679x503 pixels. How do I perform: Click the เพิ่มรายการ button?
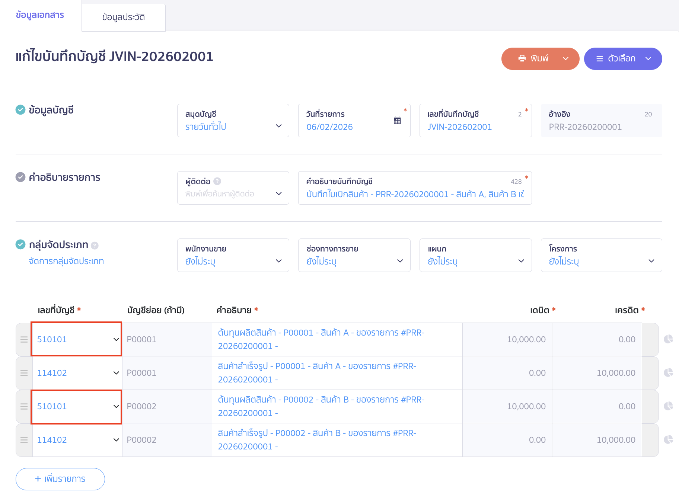(60, 479)
